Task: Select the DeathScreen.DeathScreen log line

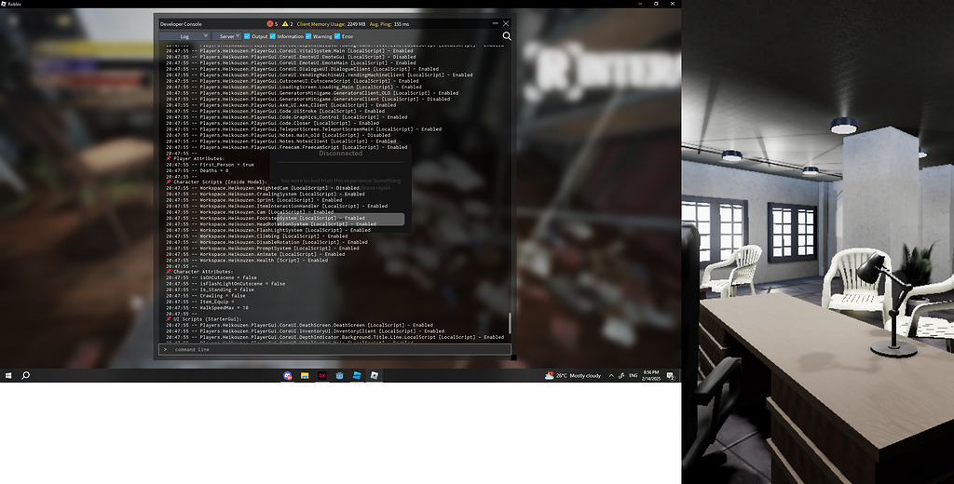Action: coord(300,325)
